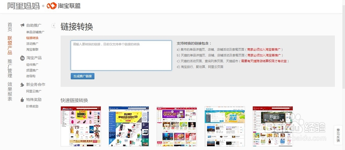Image resolution: width=345 pixels, height=150 pixels.
Task: Click the 生成推广链接 button
Action: pyautogui.click(x=82, y=76)
